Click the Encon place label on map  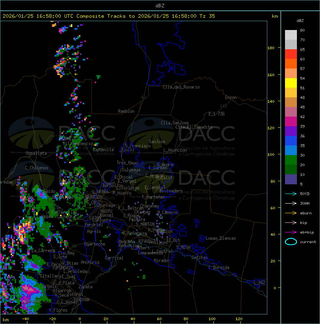tap(231, 97)
